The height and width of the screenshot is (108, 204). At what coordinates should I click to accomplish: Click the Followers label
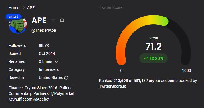click(17, 45)
